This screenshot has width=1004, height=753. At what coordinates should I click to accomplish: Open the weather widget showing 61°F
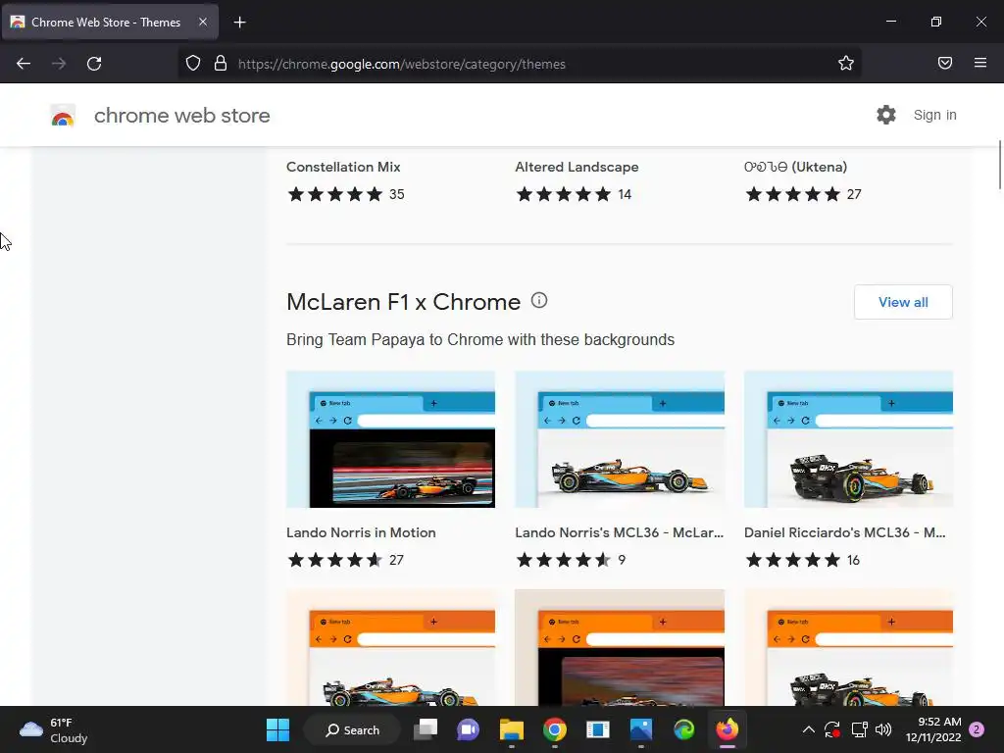(x=54, y=729)
